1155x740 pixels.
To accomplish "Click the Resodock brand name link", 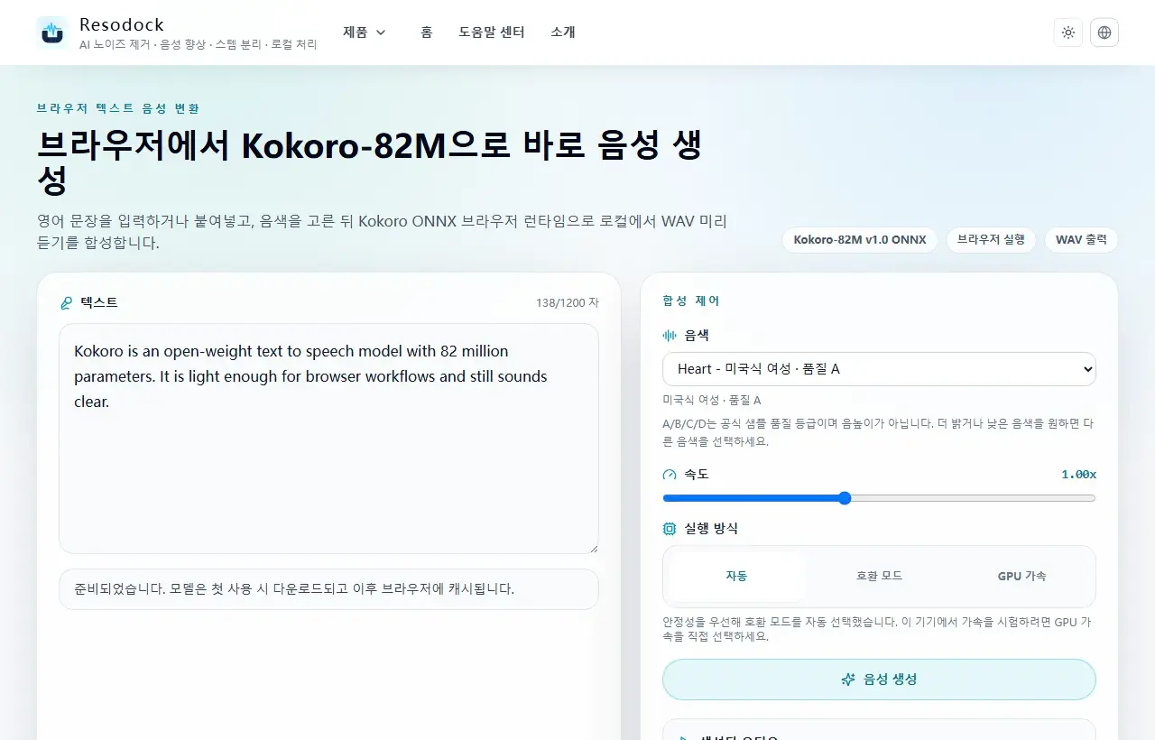I will pos(122,24).
